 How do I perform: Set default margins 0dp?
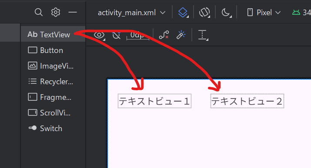(138, 36)
